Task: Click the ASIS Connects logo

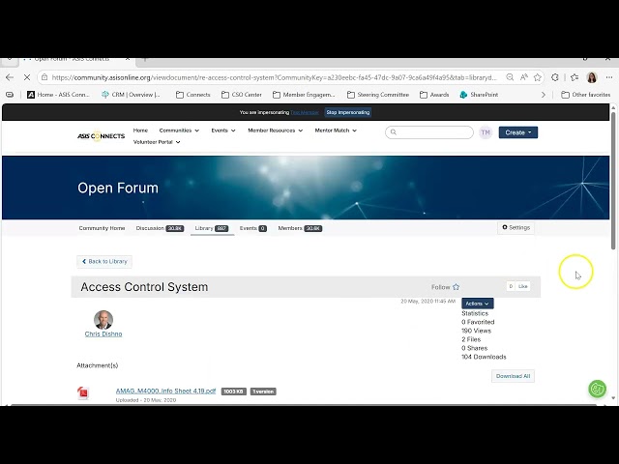Action: click(x=101, y=136)
